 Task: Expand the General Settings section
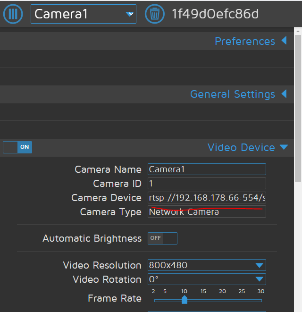click(284, 94)
